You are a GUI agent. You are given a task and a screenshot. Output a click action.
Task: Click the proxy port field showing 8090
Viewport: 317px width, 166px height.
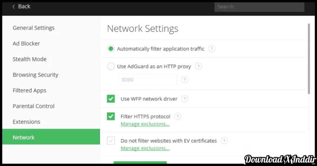(x=148, y=80)
